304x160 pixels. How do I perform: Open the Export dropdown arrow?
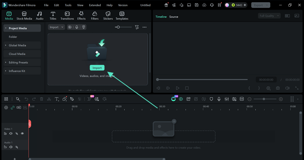pyautogui.click(x=267, y=5)
